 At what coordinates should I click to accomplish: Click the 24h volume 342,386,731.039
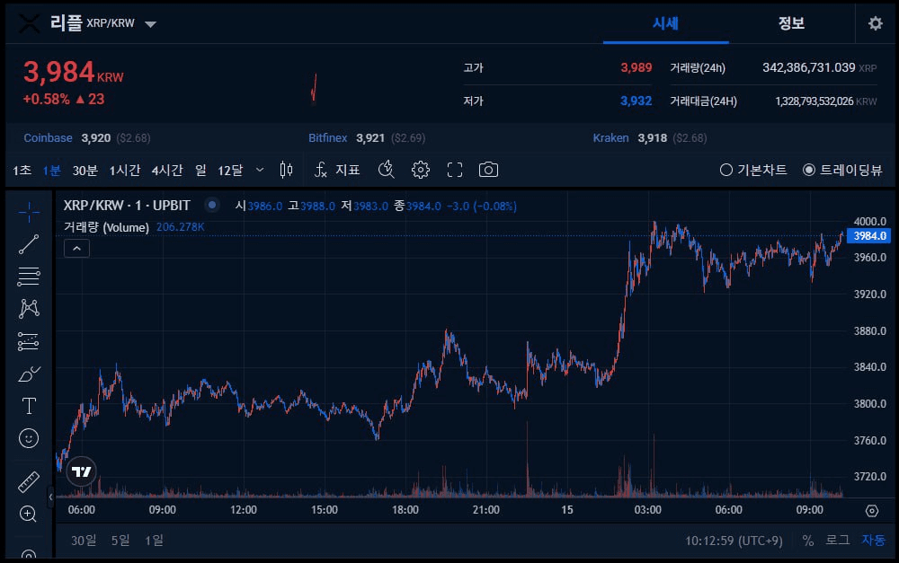808,67
